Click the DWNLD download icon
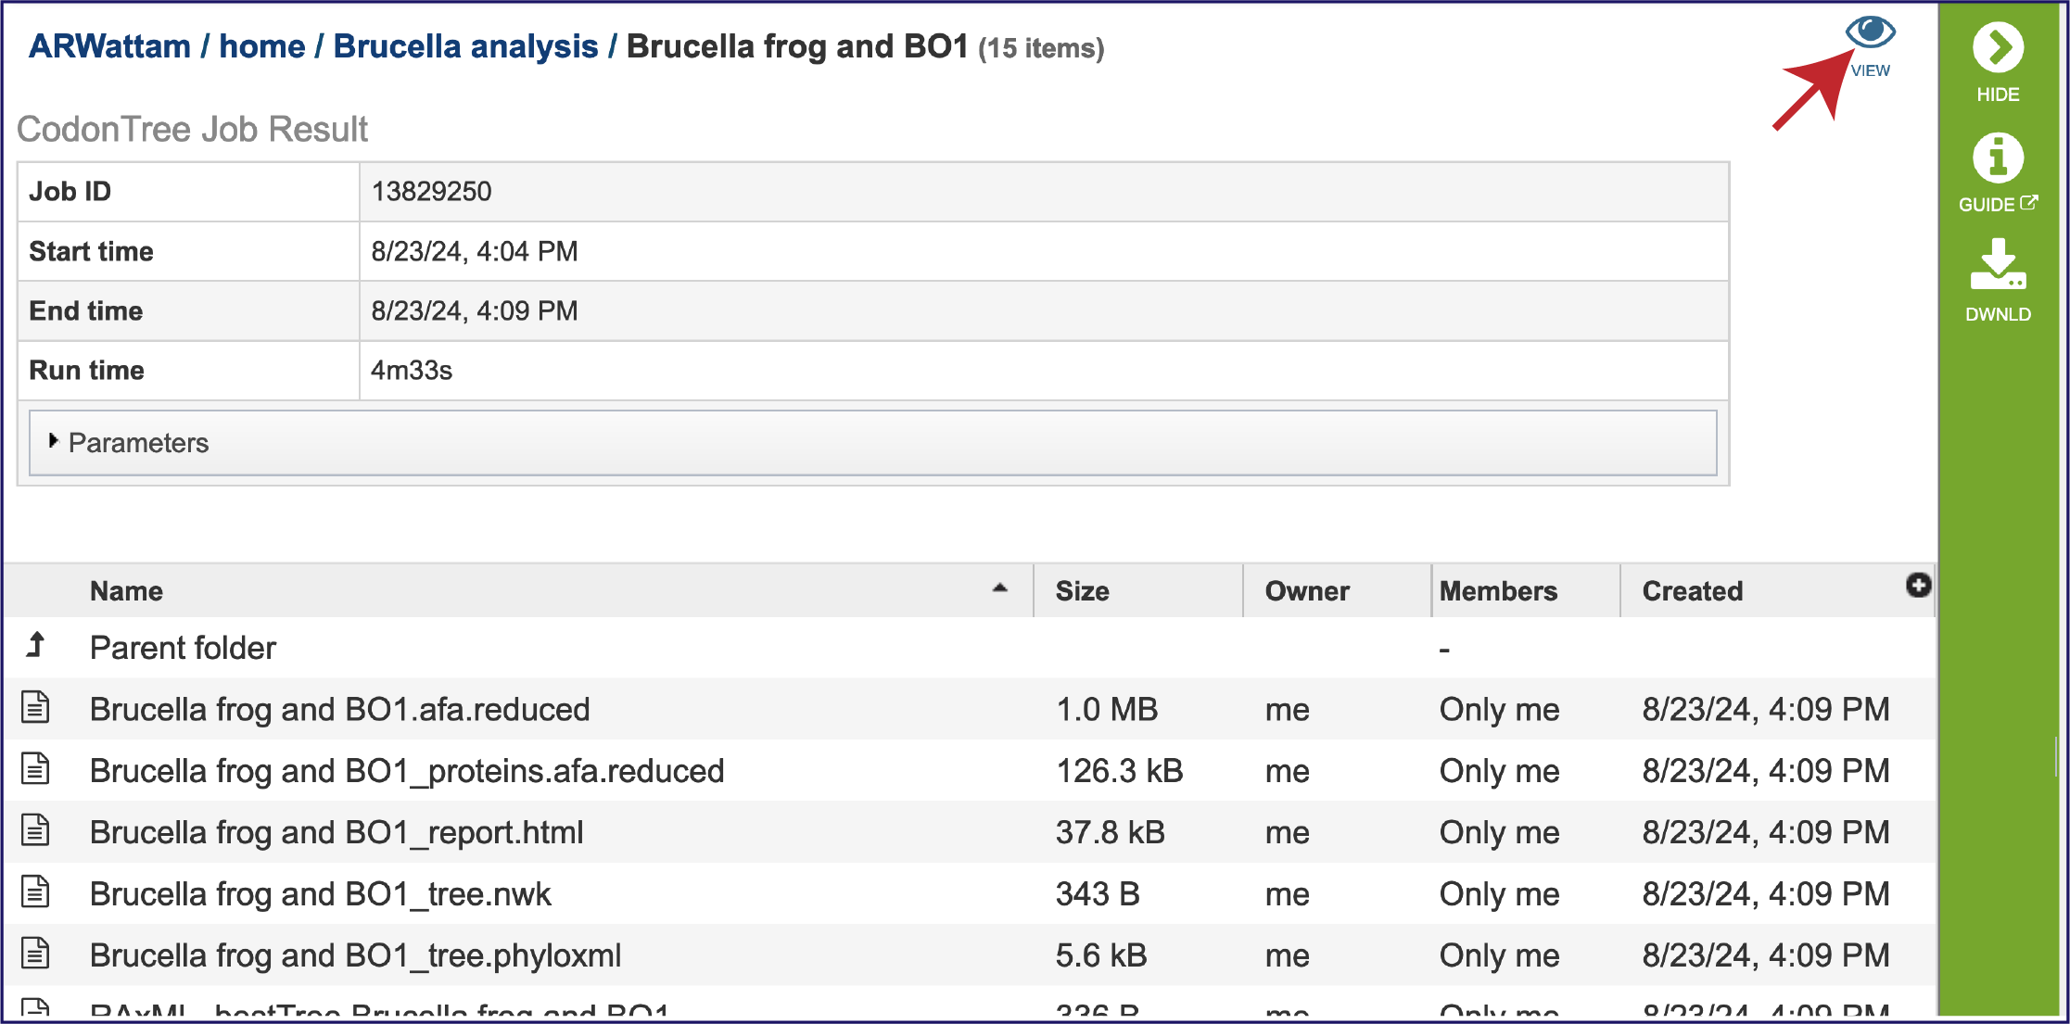Image resolution: width=2070 pixels, height=1024 pixels. click(x=1998, y=266)
